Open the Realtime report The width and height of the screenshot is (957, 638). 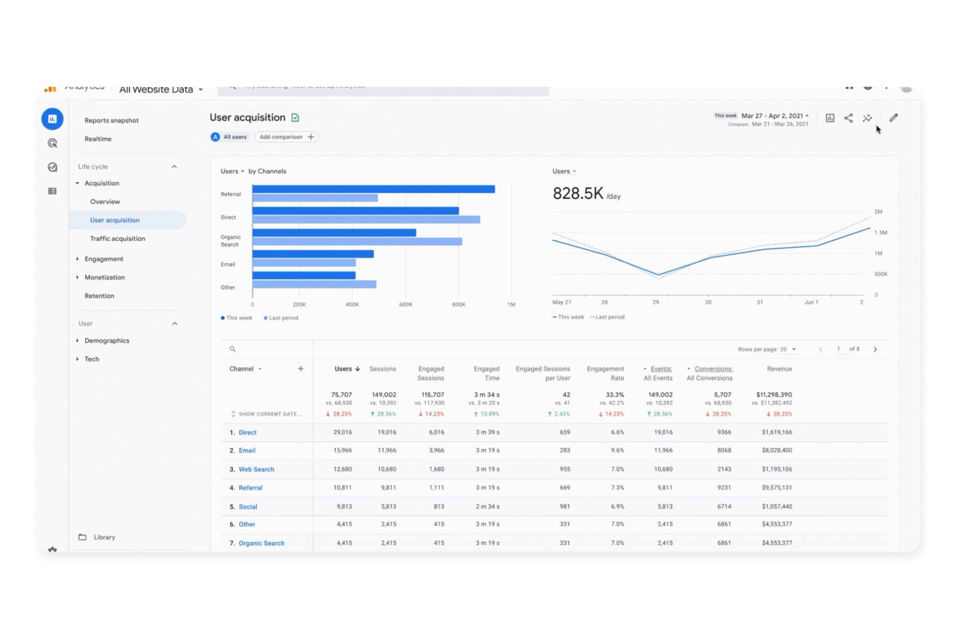click(x=98, y=139)
